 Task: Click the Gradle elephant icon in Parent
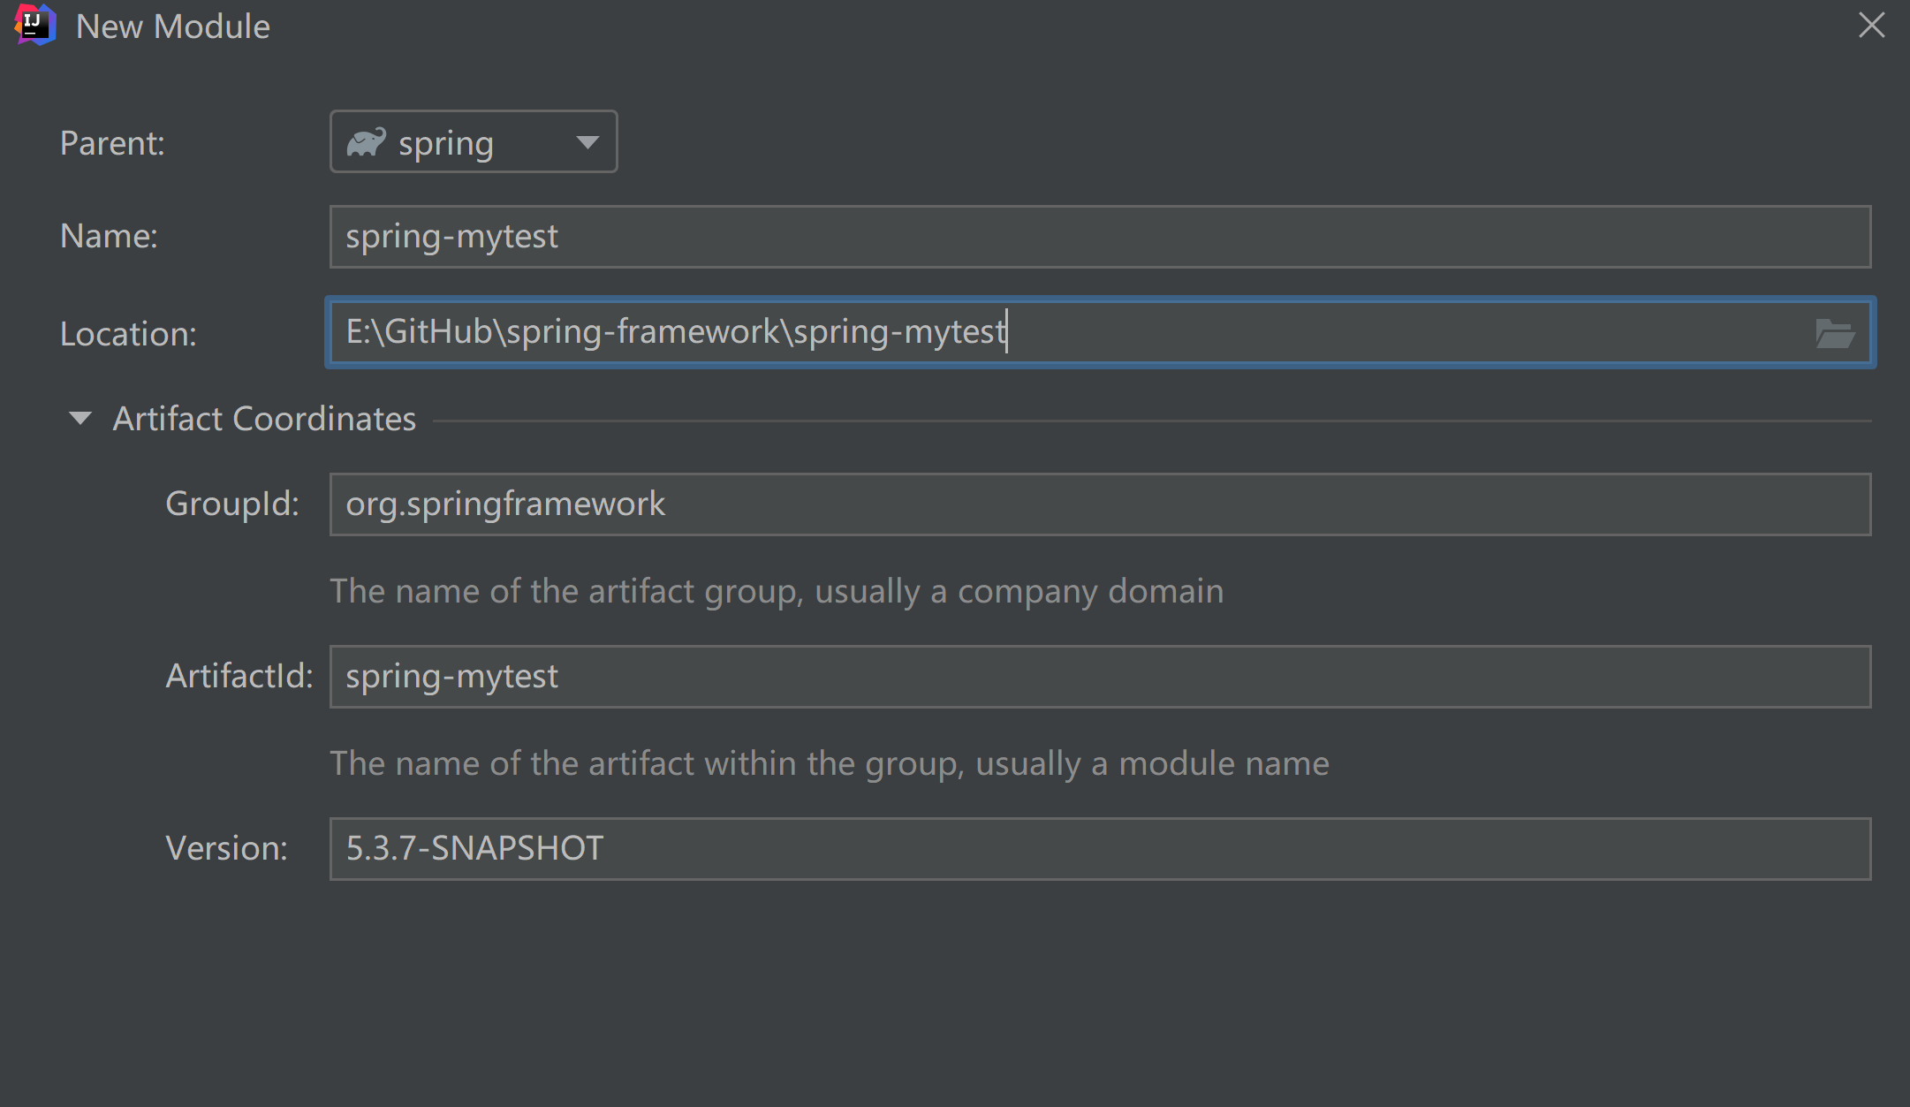click(x=366, y=142)
